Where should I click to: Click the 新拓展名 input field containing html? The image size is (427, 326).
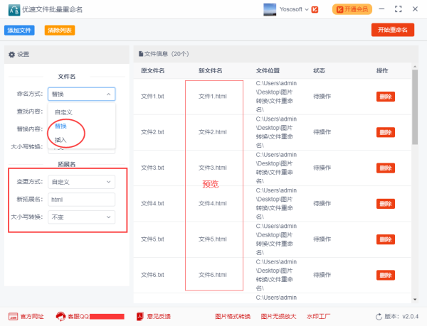[82, 200]
